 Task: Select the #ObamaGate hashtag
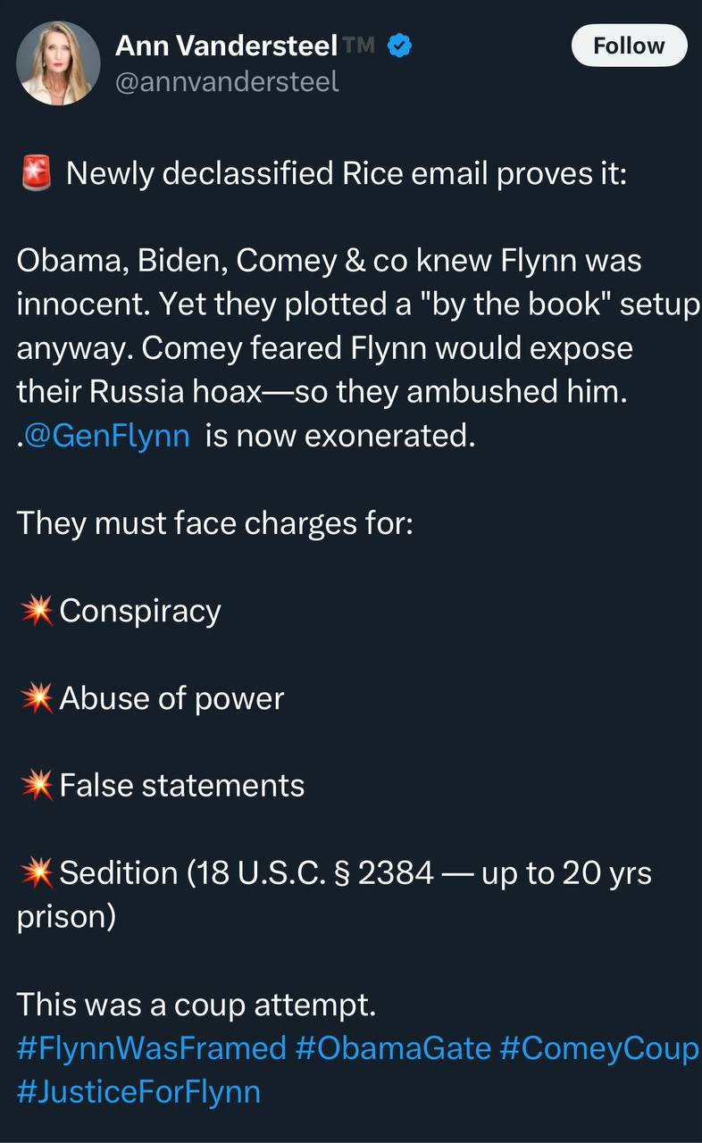393,1047
